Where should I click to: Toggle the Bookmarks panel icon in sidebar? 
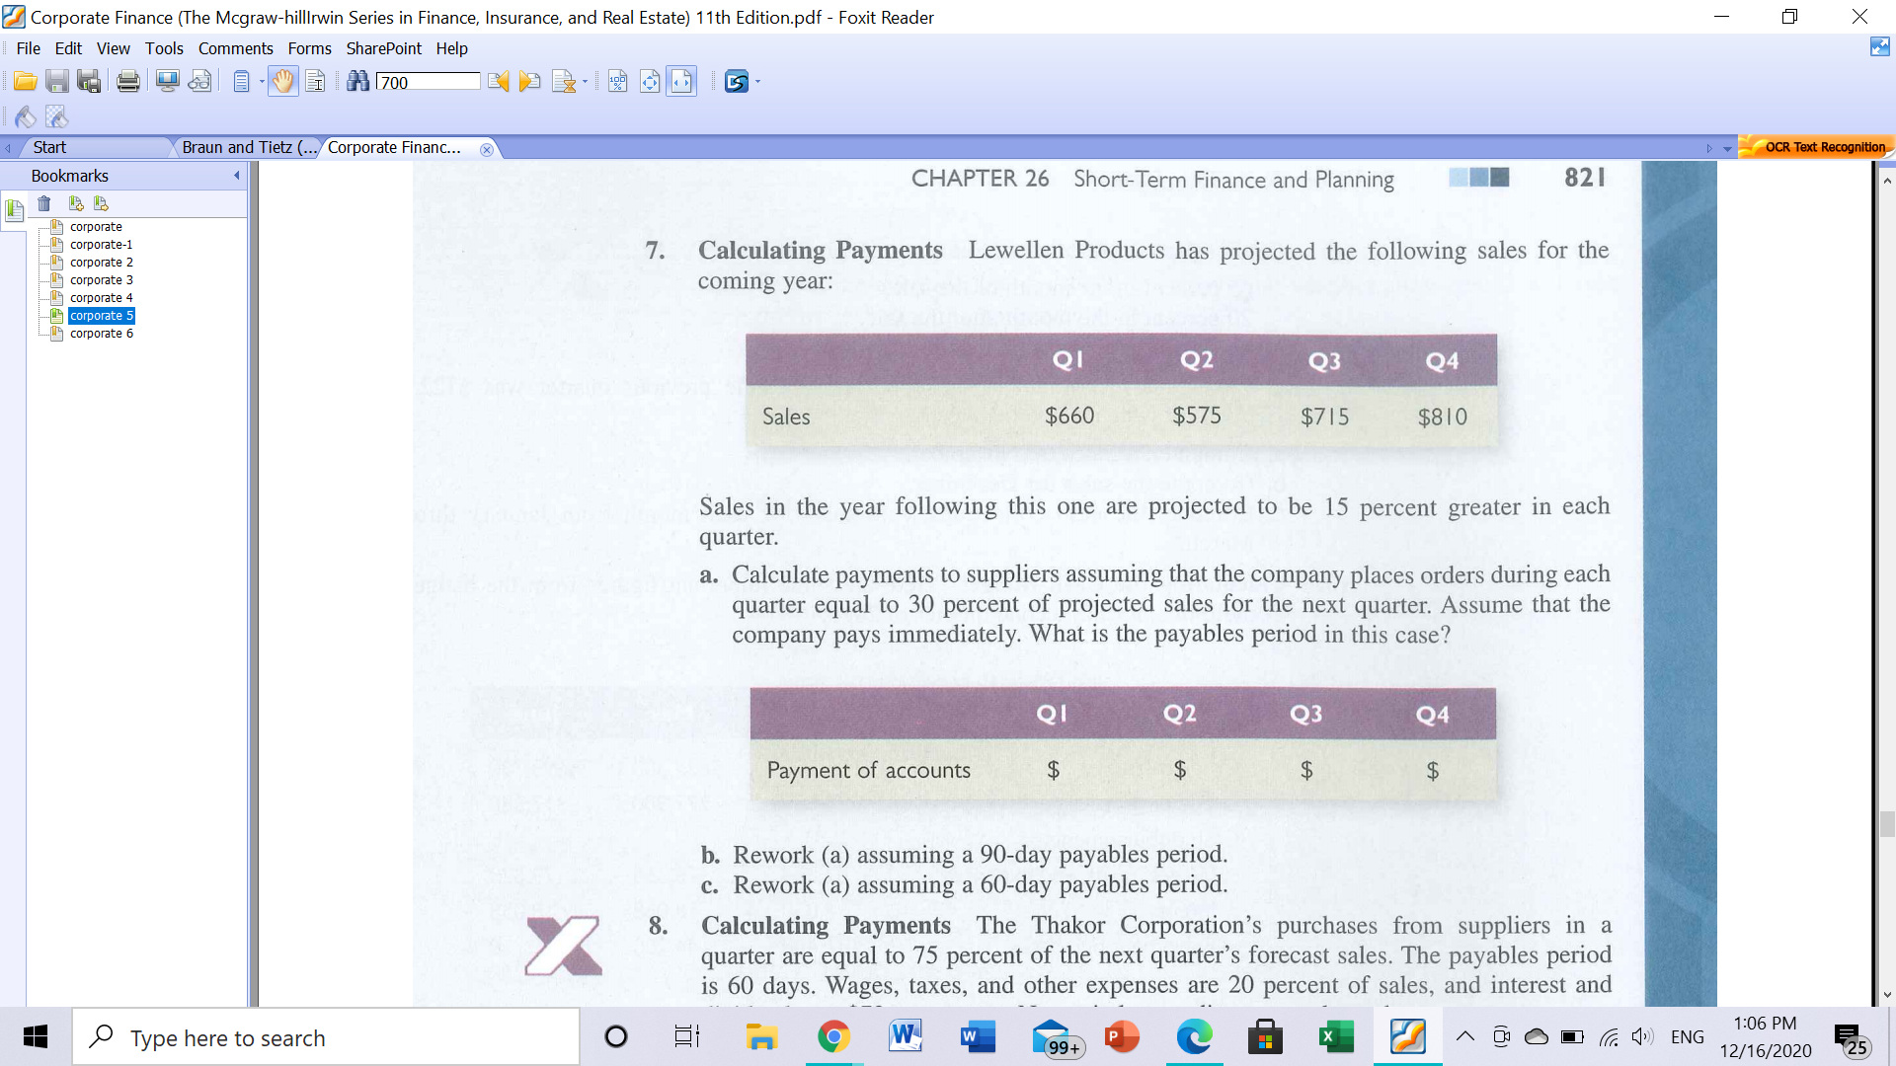coord(13,210)
